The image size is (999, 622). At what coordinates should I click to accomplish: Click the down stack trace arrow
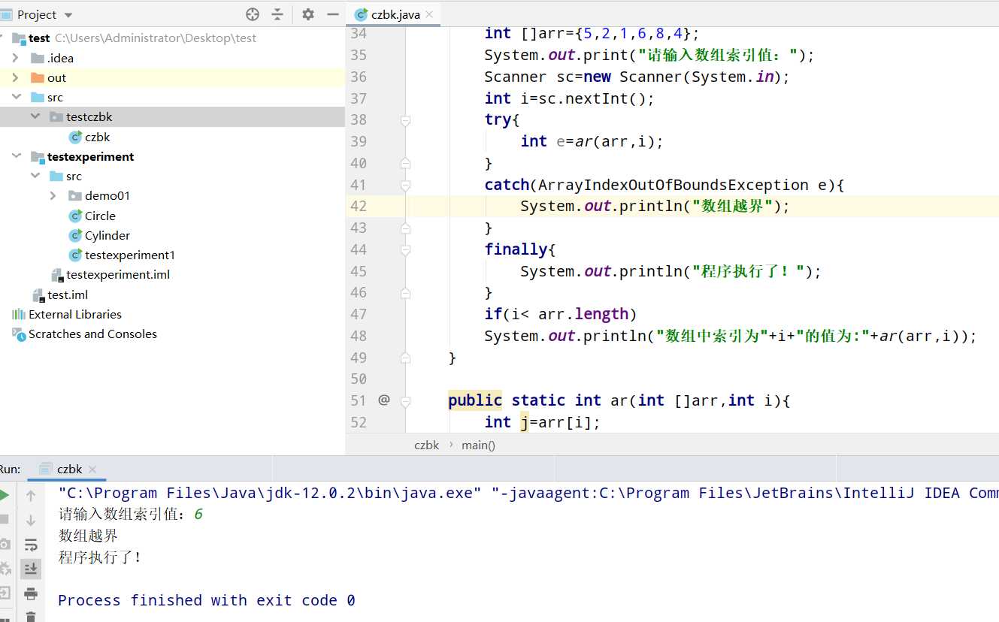(x=31, y=520)
